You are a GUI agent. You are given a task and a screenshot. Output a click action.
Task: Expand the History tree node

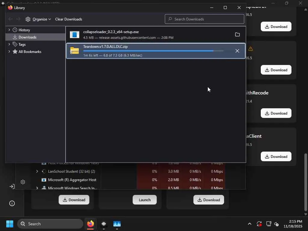point(9,30)
